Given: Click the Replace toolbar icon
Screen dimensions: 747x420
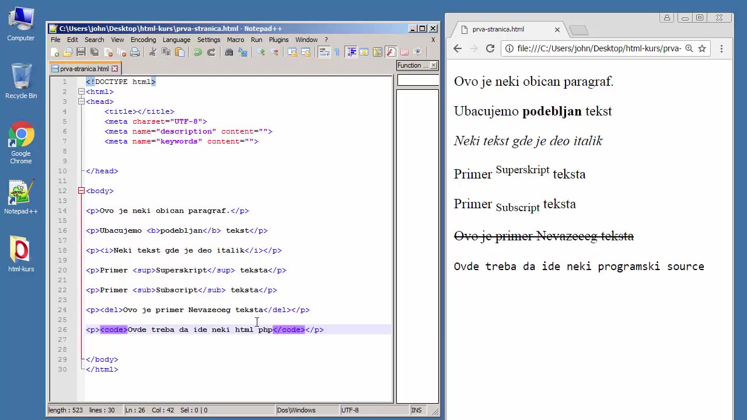Looking at the screenshot, I should click(x=242, y=52).
